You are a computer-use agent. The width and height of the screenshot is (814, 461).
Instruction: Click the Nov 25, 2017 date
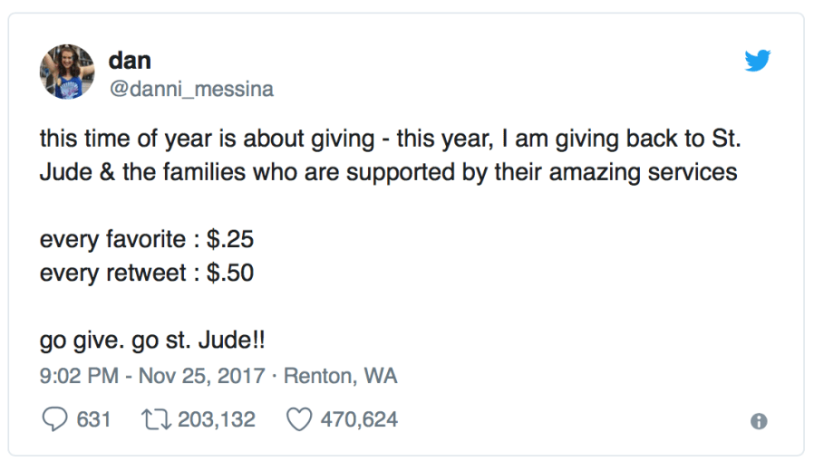(x=202, y=375)
